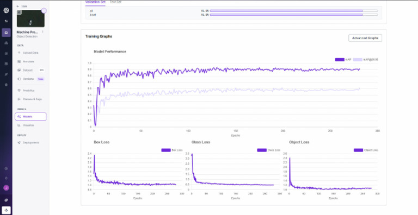Click the white-bordered icon at sidebar bottom

coord(6,210)
